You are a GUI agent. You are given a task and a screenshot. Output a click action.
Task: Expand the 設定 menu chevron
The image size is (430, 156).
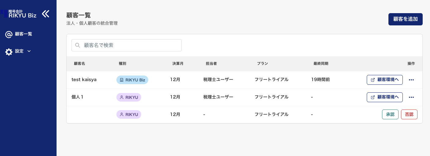pos(29,51)
